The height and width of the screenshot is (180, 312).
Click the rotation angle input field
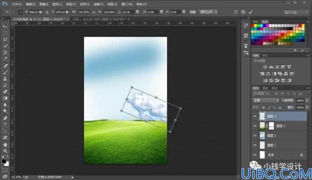pos(128,12)
